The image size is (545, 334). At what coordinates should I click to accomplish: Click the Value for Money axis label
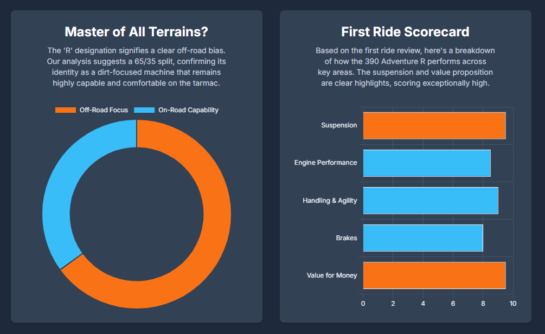[x=332, y=275]
